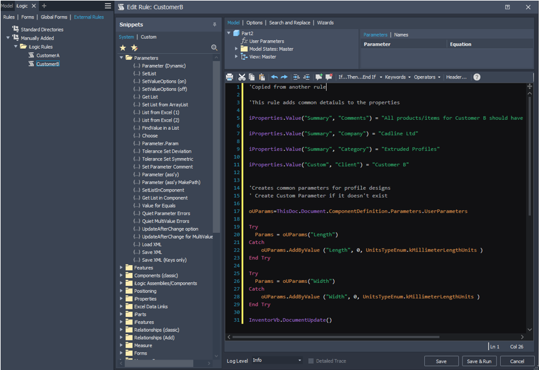Redo edit with blue forward arrow
Screen dimensions: 539x370
(x=284, y=77)
